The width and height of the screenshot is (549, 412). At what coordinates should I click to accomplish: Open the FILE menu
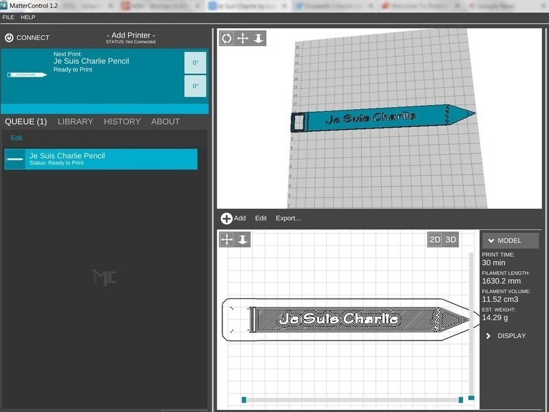point(8,17)
